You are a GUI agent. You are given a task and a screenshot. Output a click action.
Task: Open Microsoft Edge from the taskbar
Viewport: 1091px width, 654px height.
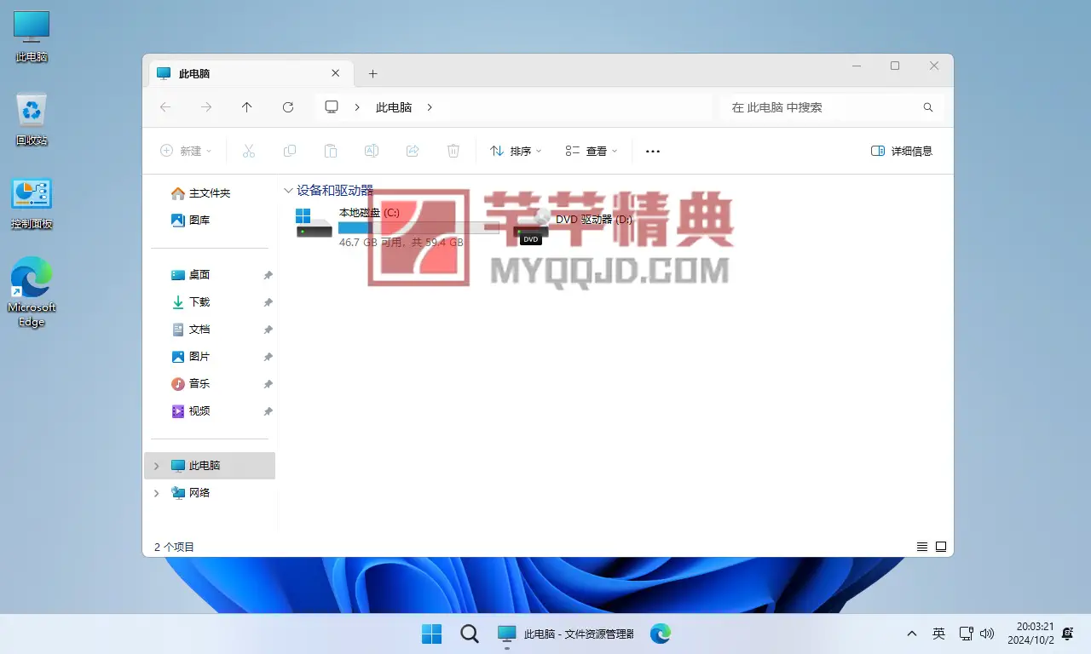tap(661, 634)
